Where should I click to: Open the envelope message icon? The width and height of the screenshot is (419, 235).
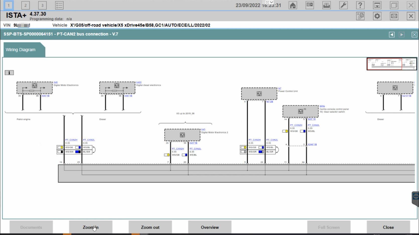coord(394,16)
